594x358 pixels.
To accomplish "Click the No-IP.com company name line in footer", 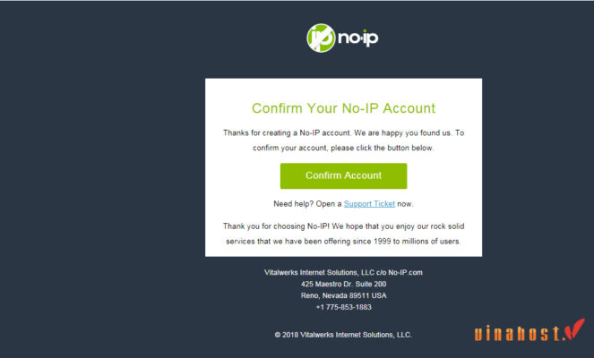I will click(x=344, y=272).
